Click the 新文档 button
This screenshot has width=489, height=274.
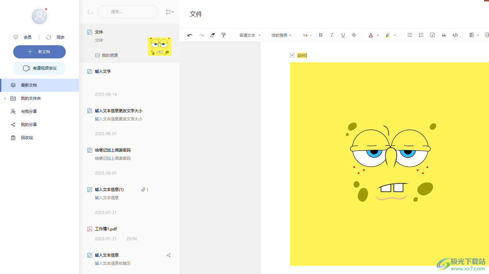pos(39,52)
